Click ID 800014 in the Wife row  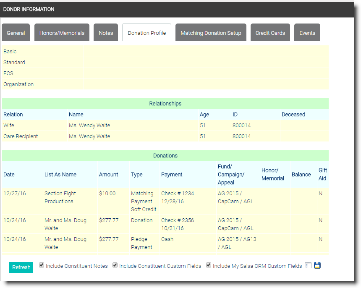point(241,125)
